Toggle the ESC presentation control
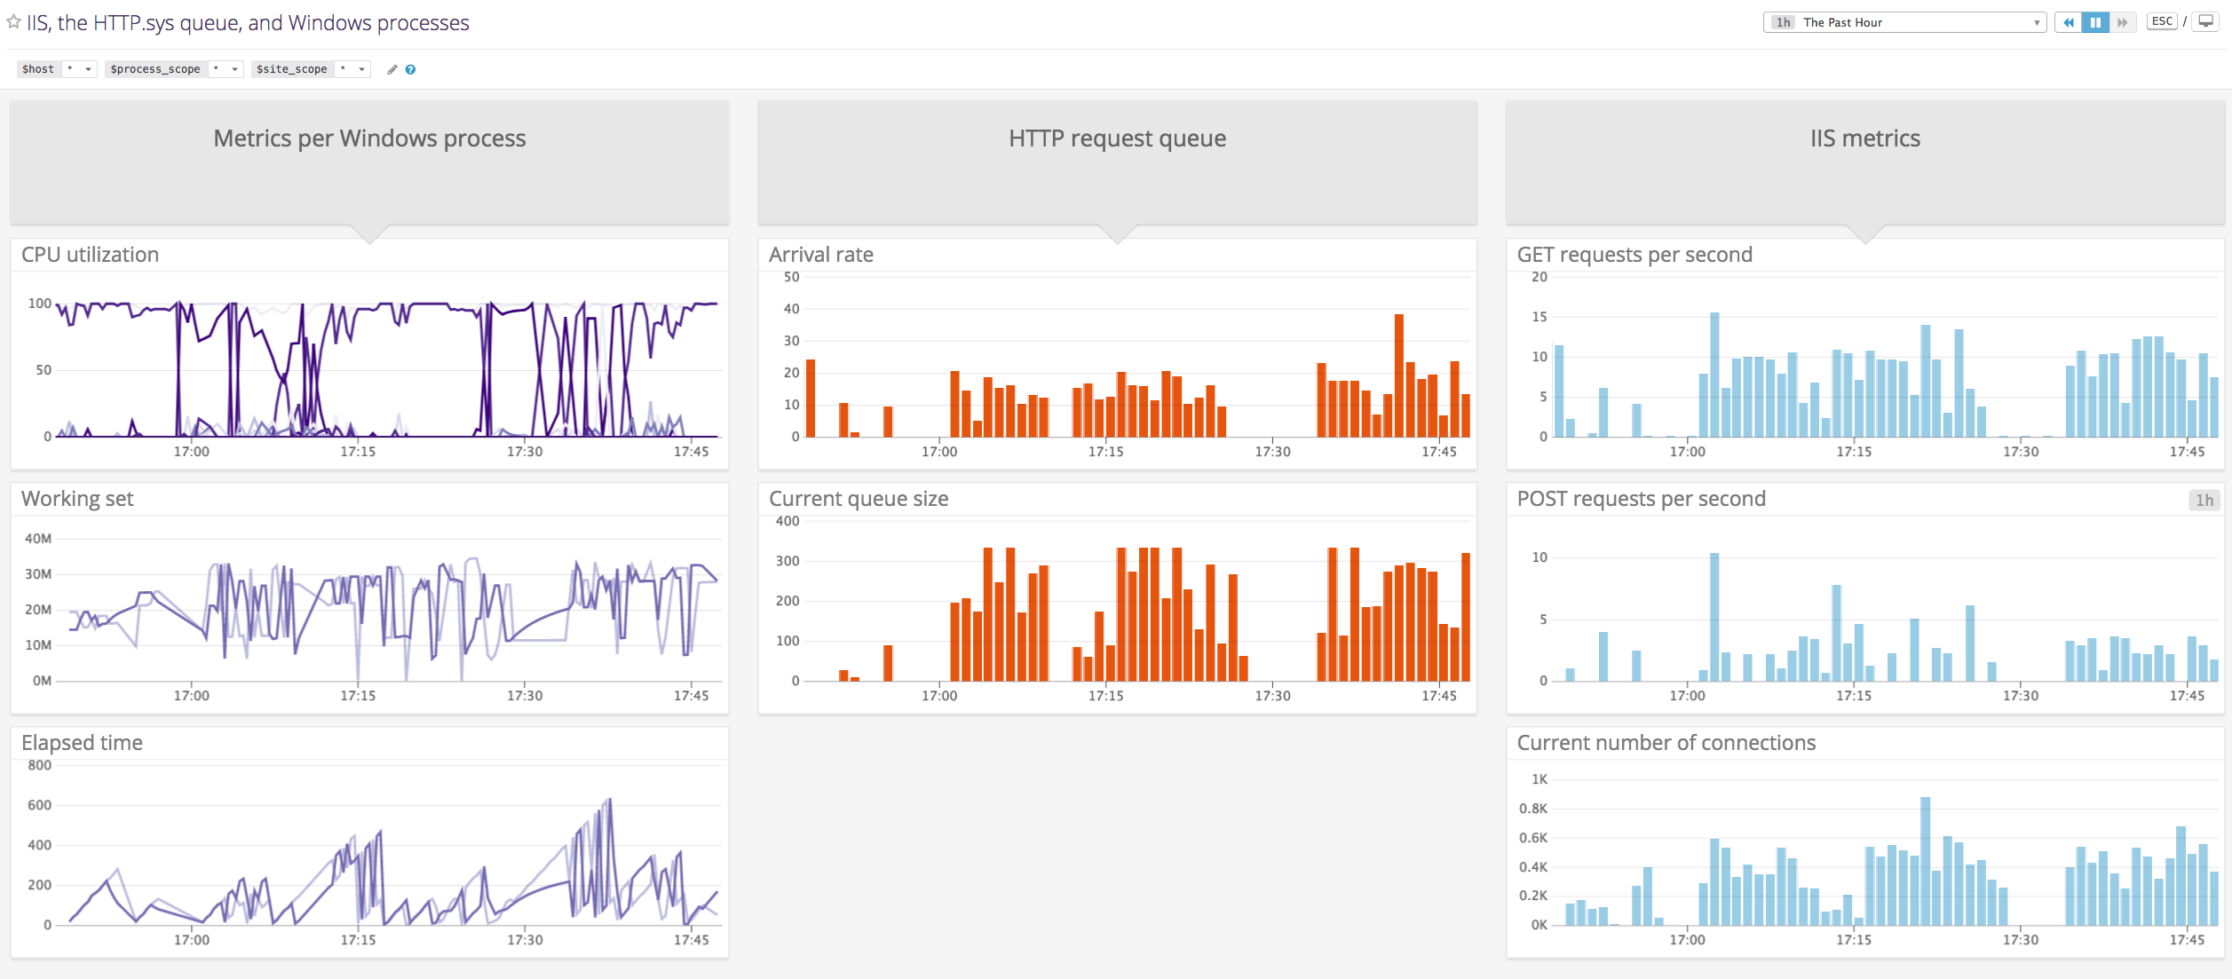Image resolution: width=2232 pixels, height=979 pixels. pos(2163,21)
